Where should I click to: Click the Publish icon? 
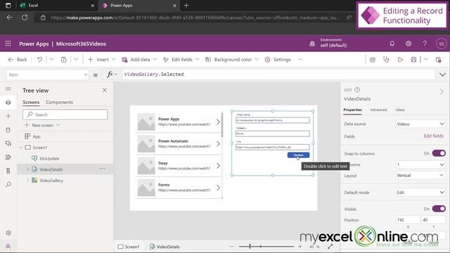(x=438, y=60)
